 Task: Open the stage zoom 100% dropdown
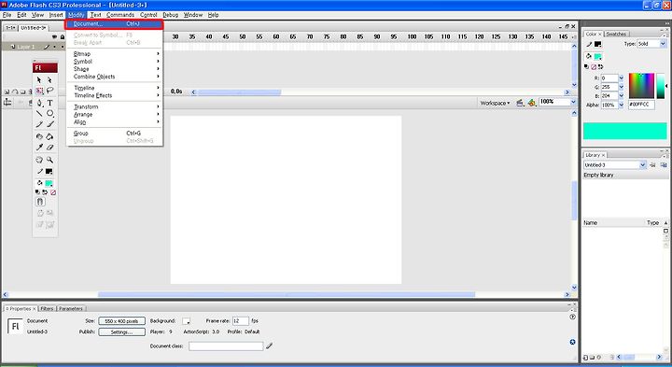pyautogui.click(x=573, y=102)
